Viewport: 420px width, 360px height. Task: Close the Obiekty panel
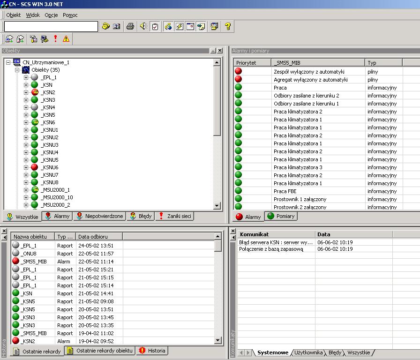220,50
